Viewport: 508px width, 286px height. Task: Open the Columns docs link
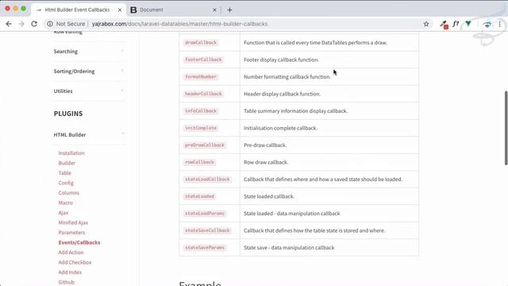point(69,192)
